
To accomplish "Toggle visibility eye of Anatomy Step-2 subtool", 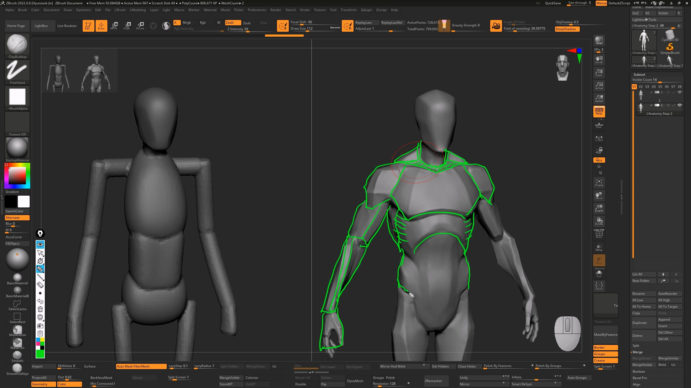I will (680, 105).
